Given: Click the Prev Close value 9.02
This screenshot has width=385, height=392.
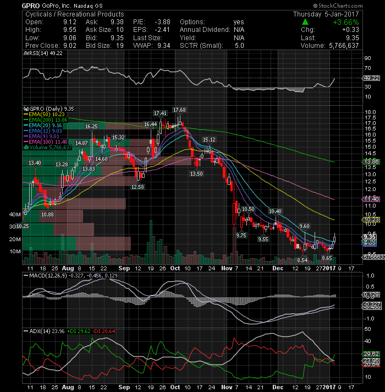Looking at the screenshot, I should 70,46.
